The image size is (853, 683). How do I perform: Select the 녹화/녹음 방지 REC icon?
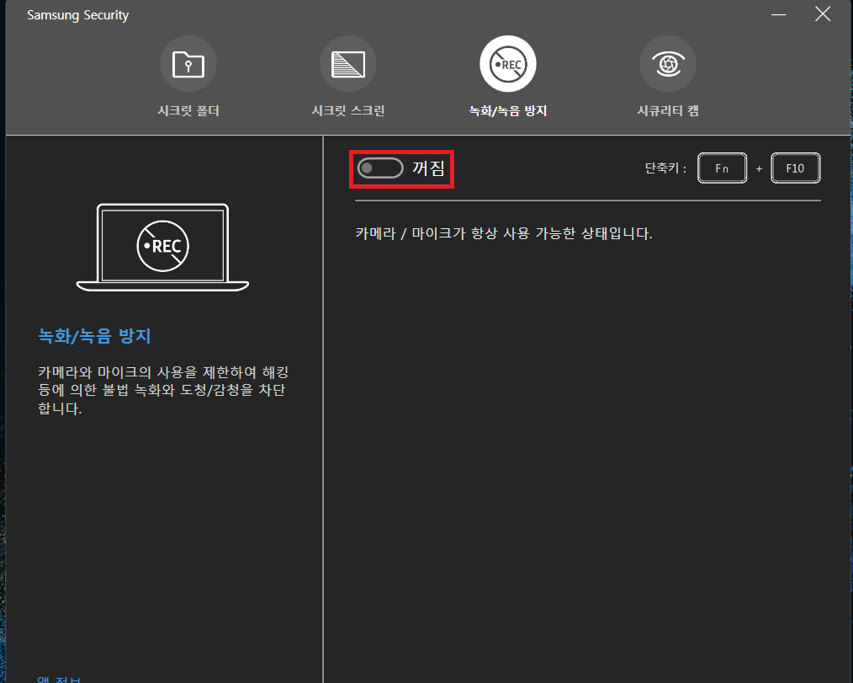tap(507, 64)
